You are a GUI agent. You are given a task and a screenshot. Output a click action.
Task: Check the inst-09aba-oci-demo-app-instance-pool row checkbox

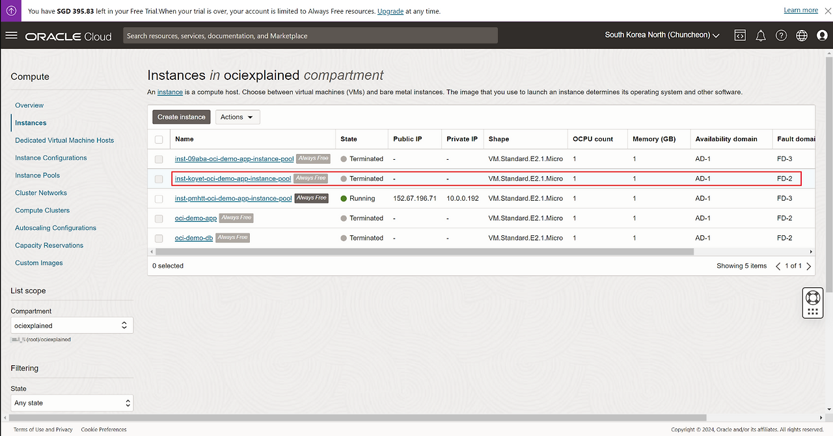coord(159,159)
